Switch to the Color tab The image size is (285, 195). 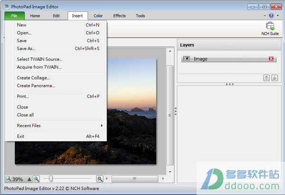tap(98, 16)
